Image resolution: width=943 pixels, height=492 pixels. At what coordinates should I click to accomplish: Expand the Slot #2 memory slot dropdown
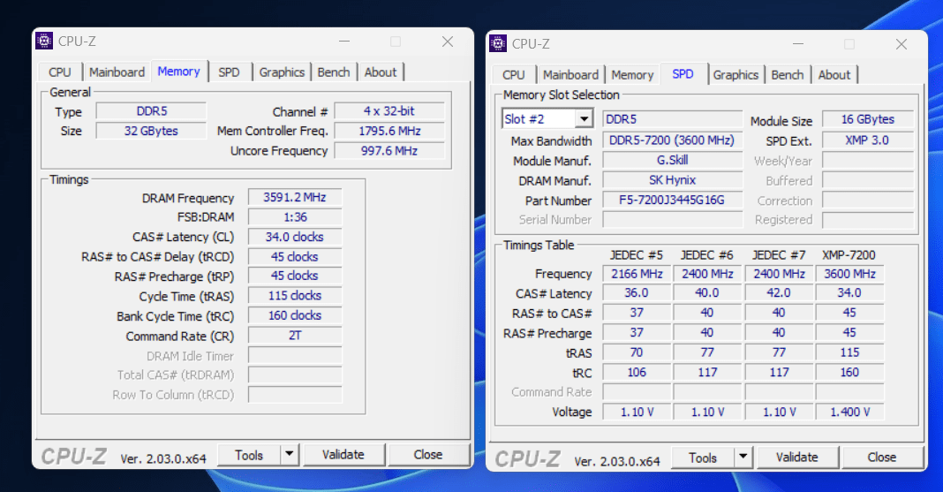point(584,119)
